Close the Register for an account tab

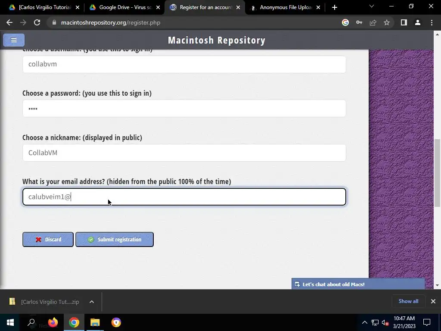(x=238, y=7)
